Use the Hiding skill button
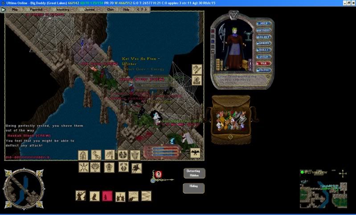 (x=194, y=188)
